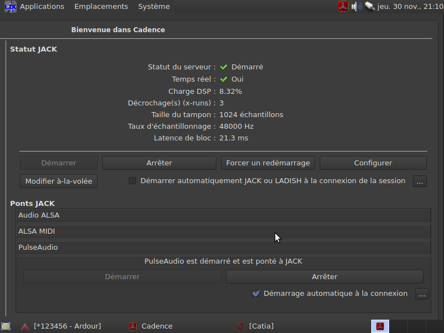Click the ... button beside Démarrage automatique
The image size is (444, 333).
coord(422,294)
